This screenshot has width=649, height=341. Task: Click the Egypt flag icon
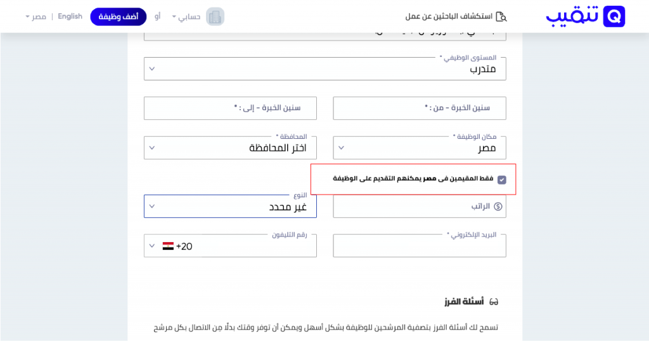[168, 246]
